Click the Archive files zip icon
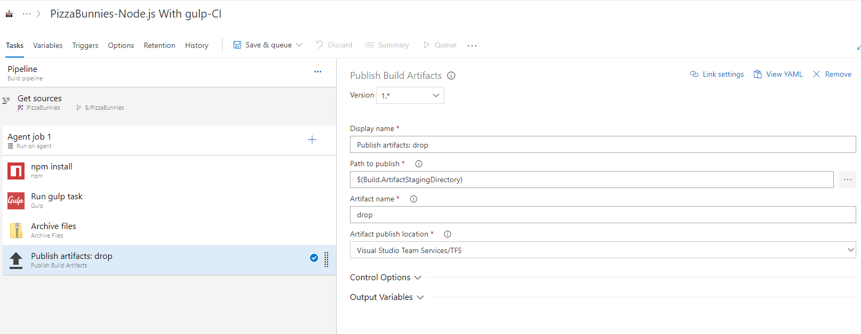861x334 pixels. click(x=16, y=231)
